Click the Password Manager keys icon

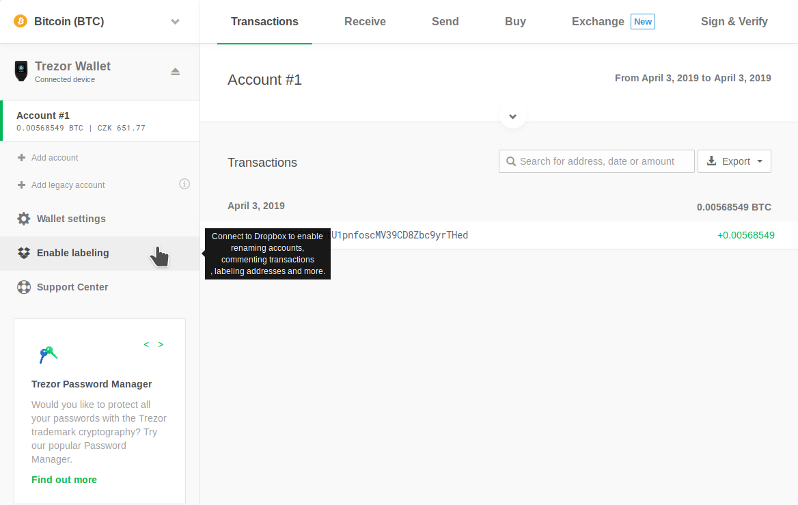pyautogui.click(x=49, y=354)
